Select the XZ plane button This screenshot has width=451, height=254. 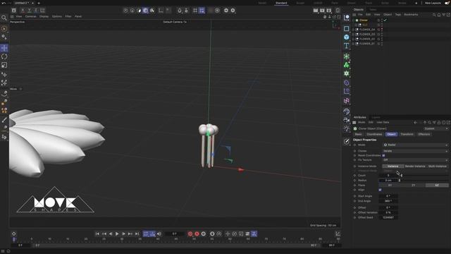[x=437, y=185]
